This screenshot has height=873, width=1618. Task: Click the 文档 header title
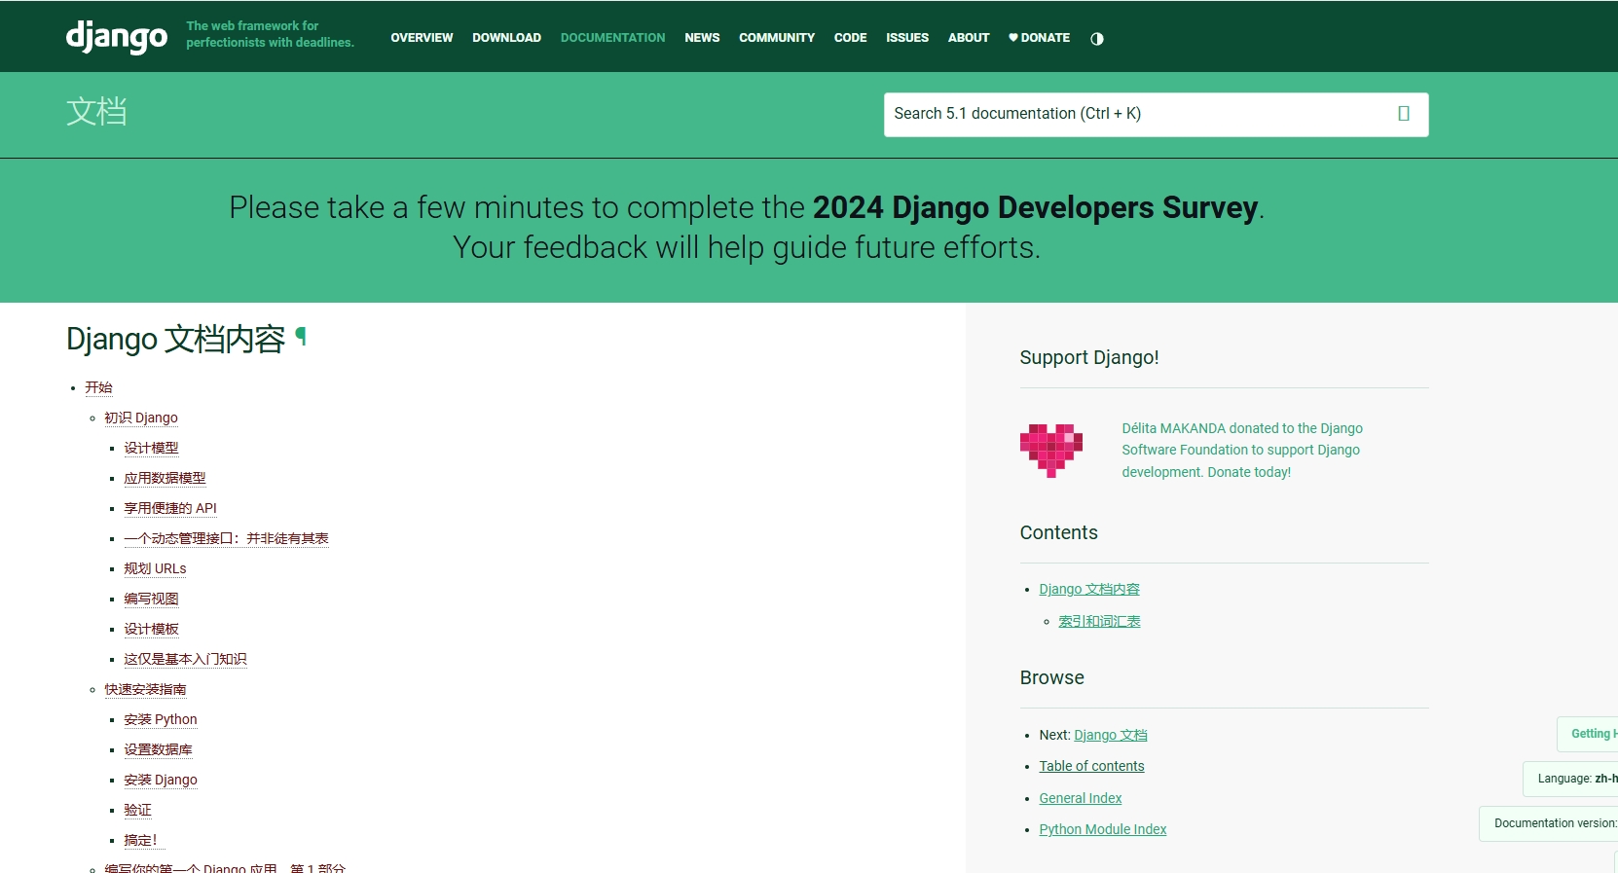[96, 111]
